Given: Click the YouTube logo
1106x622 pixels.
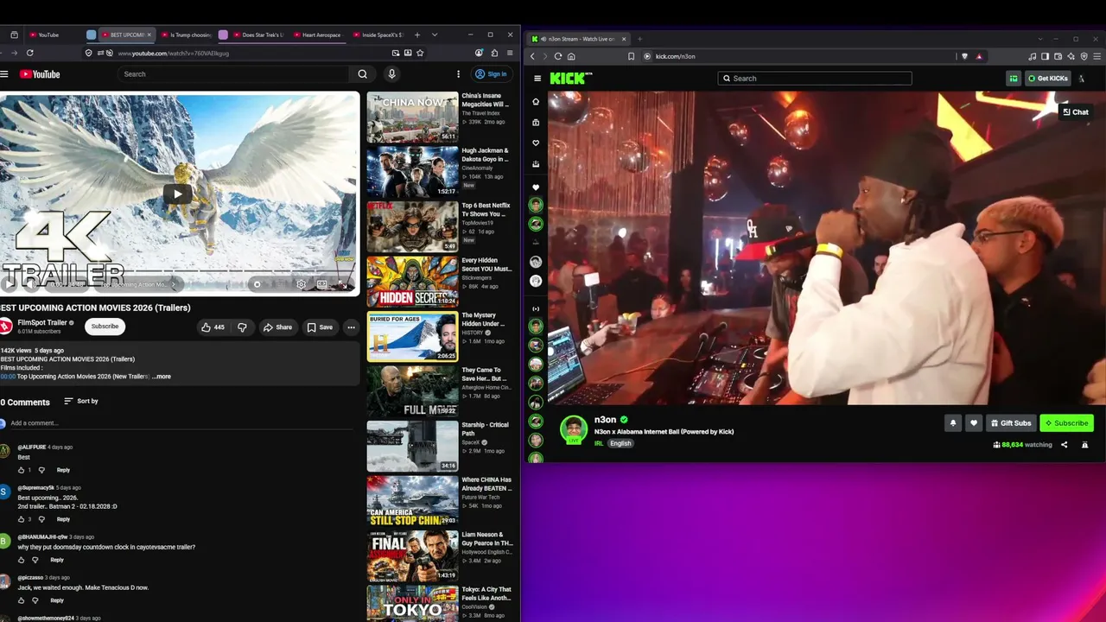Looking at the screenshot, I should pyautogui.click(x=40, y=74).
